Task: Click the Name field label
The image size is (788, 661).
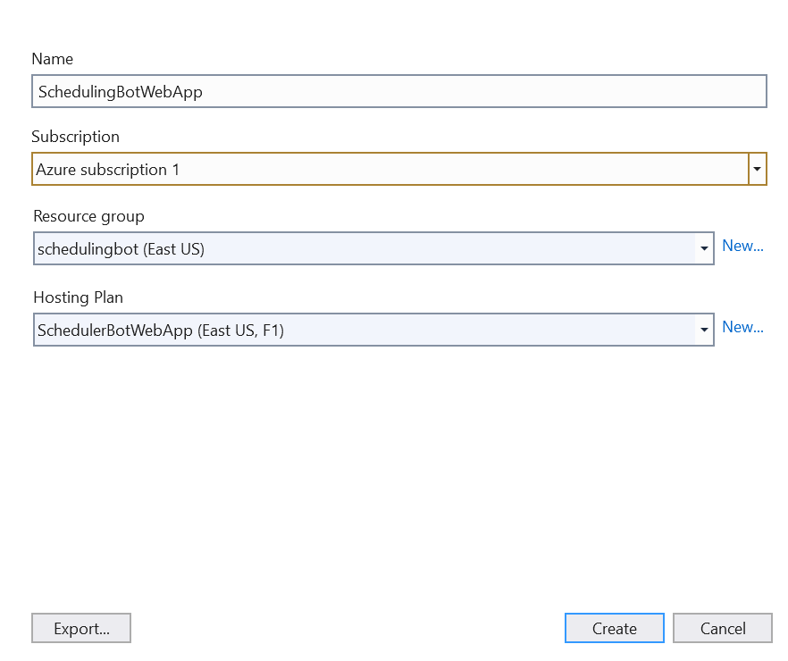Action: [x=53, y=59]
